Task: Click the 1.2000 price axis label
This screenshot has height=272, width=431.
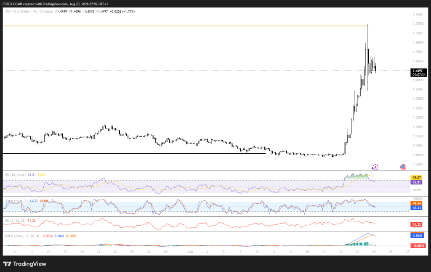Action: (x=418, y=117)
